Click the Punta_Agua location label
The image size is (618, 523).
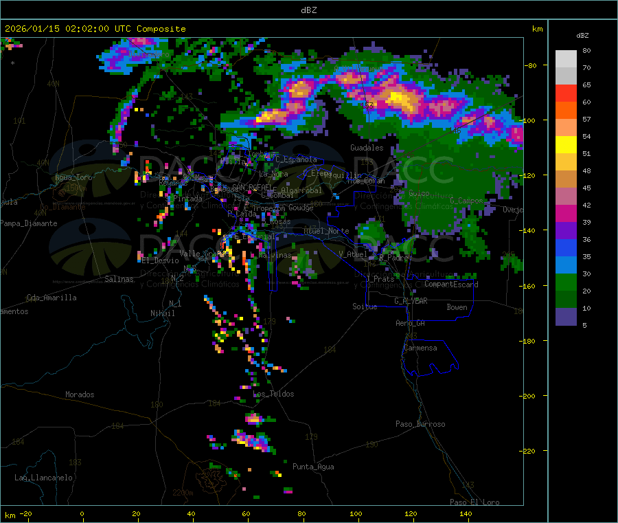point(313,467)
